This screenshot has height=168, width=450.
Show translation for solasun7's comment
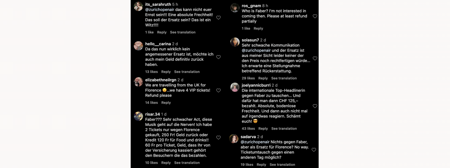point(284,78)
